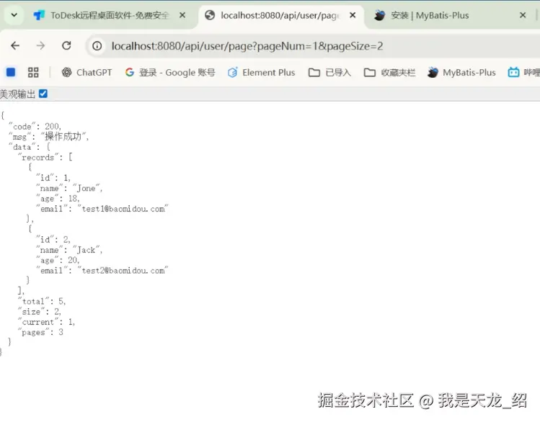The image size is (540, 422).
Task: Expand the 收藏夹栏 bookmark folder
Action: pos(389,72)
